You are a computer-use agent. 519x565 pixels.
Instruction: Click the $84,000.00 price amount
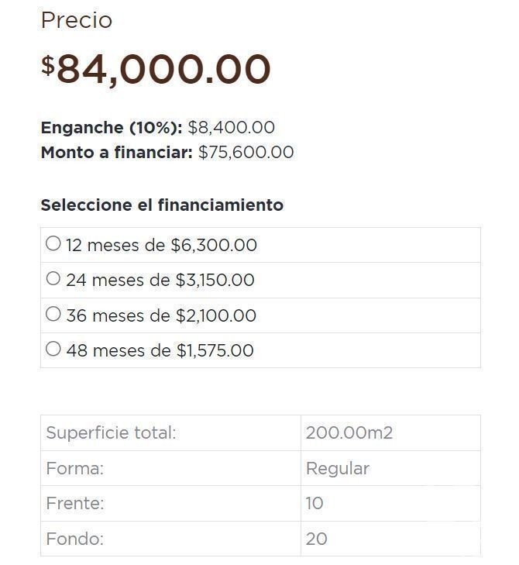click(156, 69)
